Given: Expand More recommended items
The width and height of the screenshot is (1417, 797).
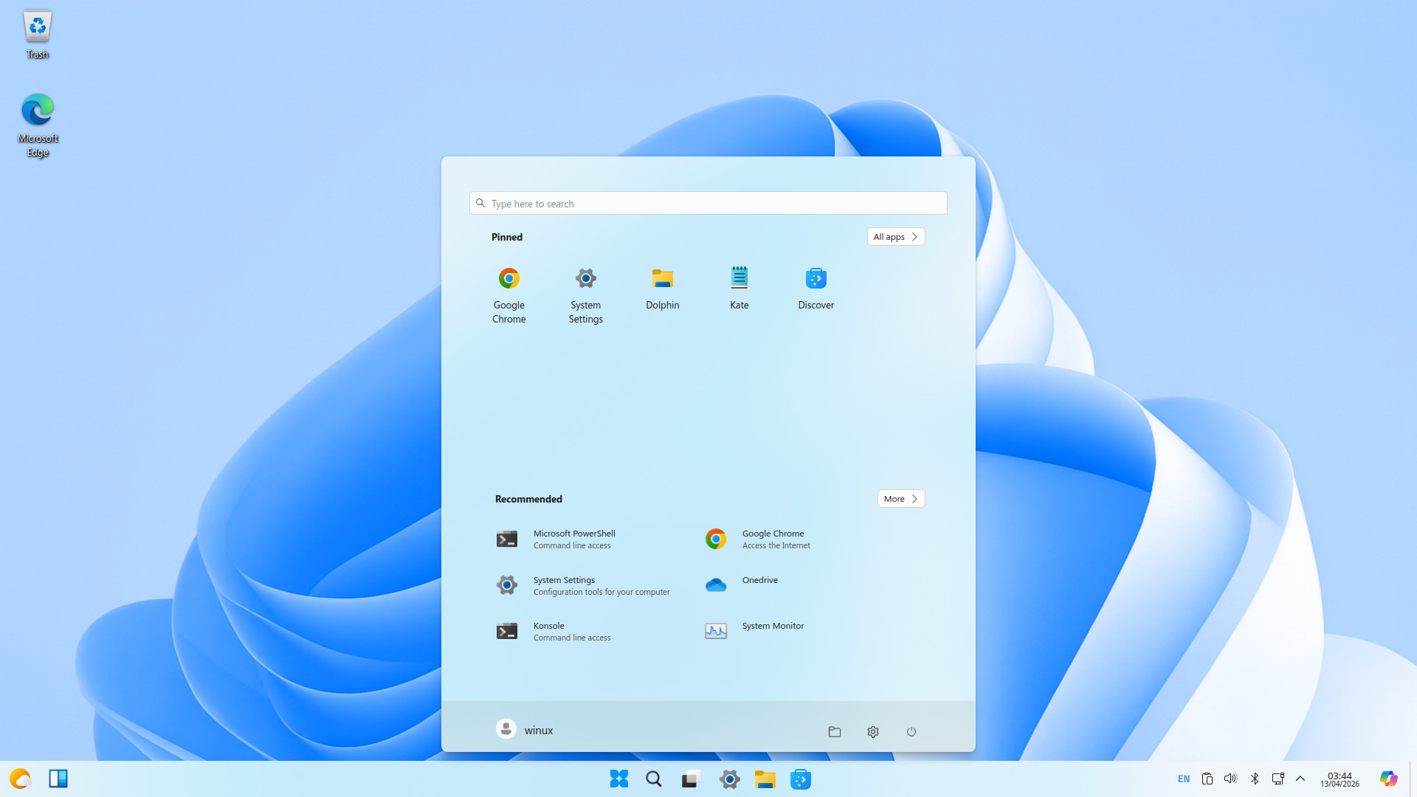Looking at the screenshot, I should [900, 499].
